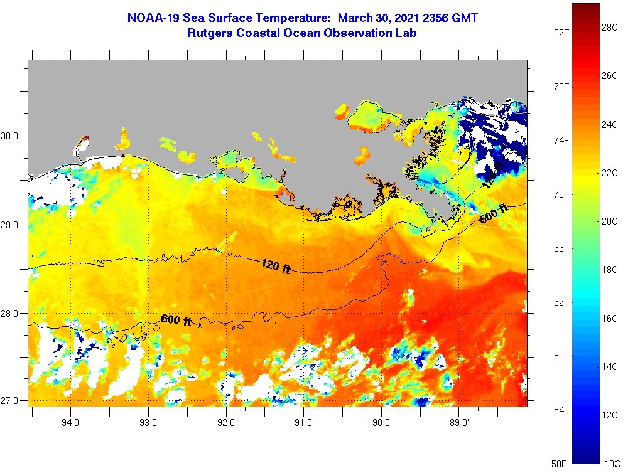Image resolution: width=623 pixels, height=473 pixels.
Task: Click the 74F colorbar label
Action: pyautogui.click(x=561, y=141)
